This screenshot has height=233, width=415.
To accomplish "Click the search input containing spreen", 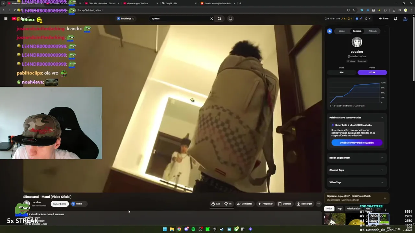I will (179, 18).
